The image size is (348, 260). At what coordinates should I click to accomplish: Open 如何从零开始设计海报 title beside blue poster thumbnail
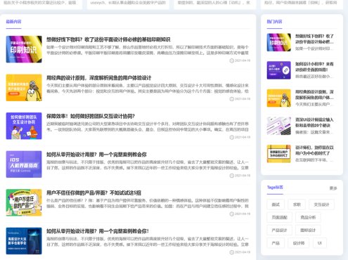point(98,231)
